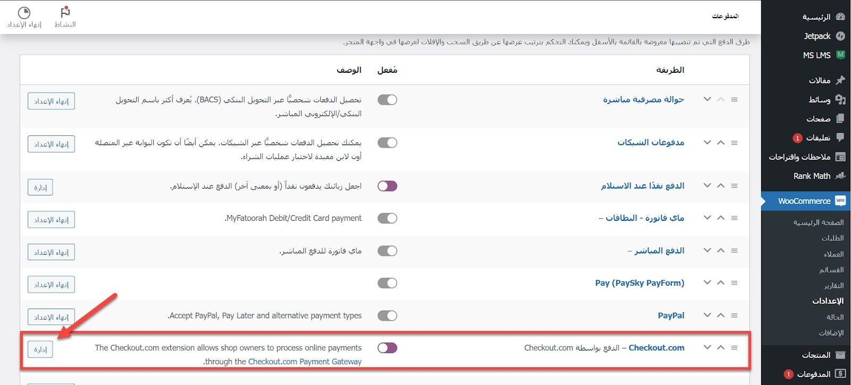Image resolution: width=851 pixels, height=385 pixels.
Task: Open الإعدادات in WooCommerce submenu
Action: pos(828,301)
